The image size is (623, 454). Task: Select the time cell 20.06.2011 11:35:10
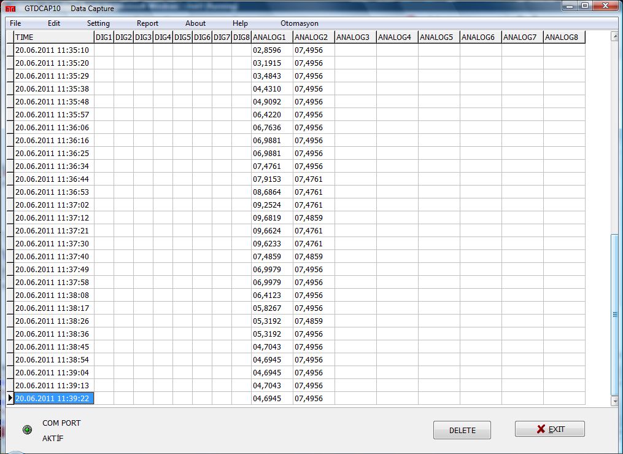point(54,50)
